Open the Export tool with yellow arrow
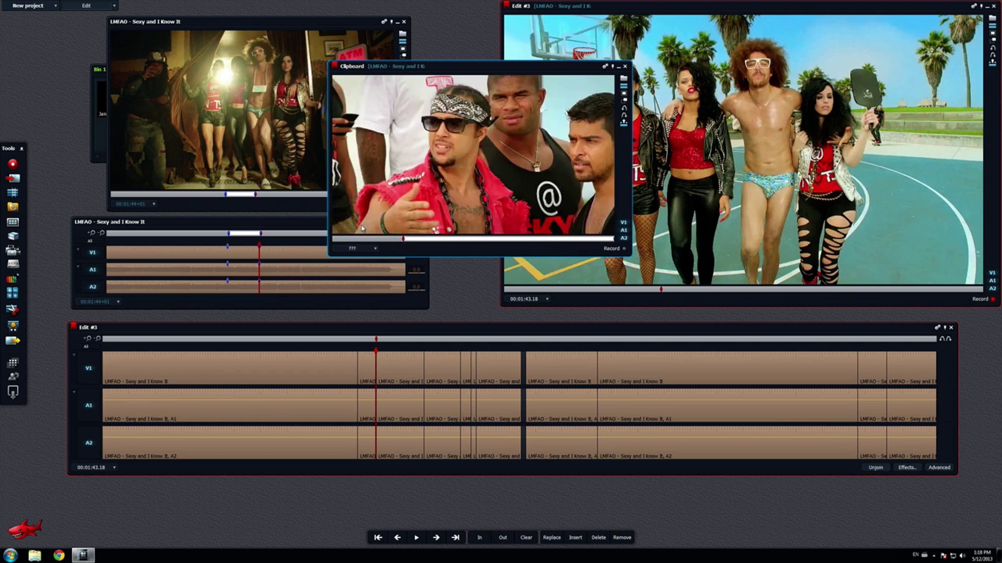This screenshot has height=563, width=1002. click(x=13, y=341)
